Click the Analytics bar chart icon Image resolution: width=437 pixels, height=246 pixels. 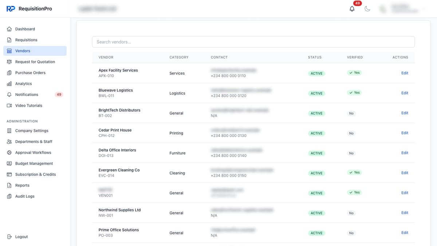point(9,84)
